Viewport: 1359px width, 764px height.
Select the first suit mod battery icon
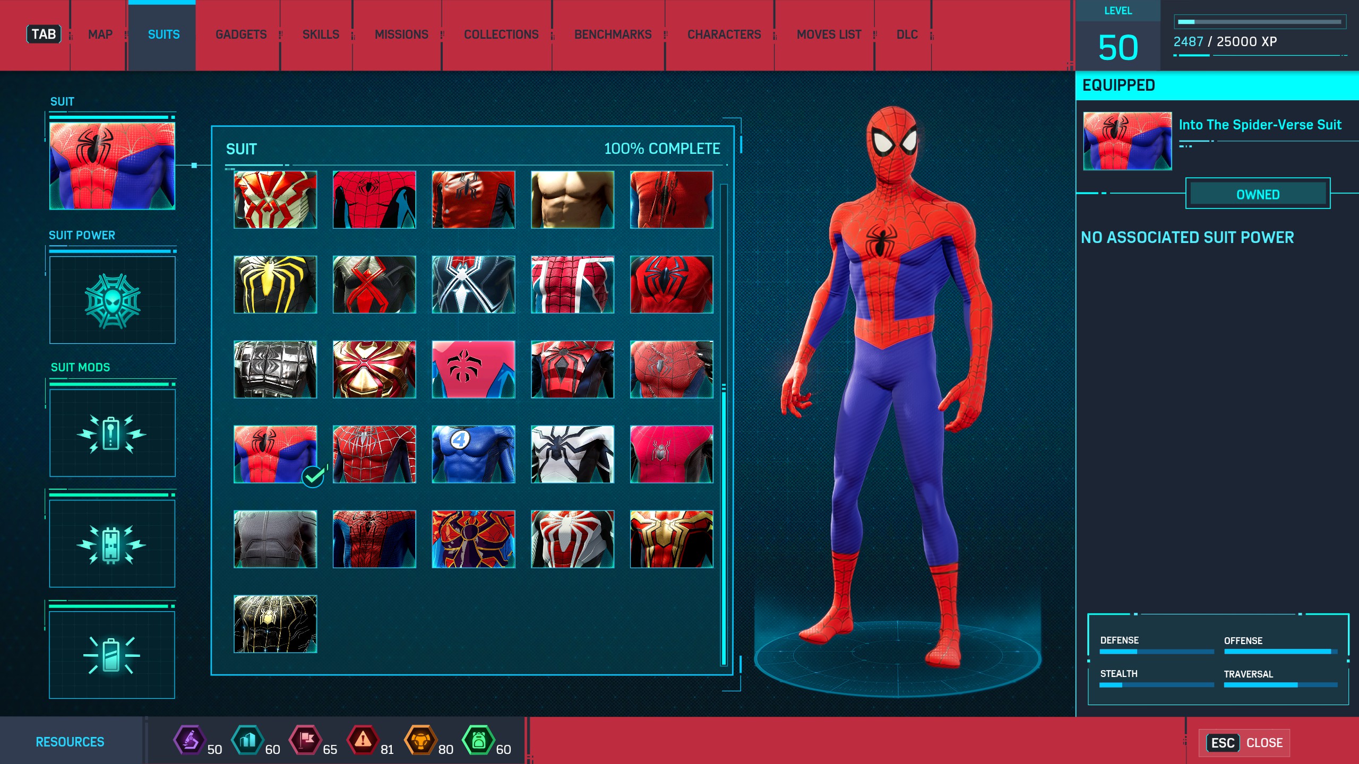112,433
